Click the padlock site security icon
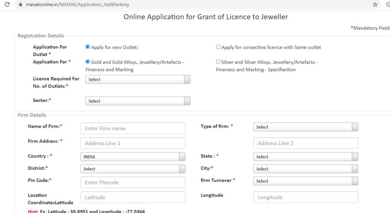The width and height of the screenshot is (390, 213). click(x=21, y=4)
